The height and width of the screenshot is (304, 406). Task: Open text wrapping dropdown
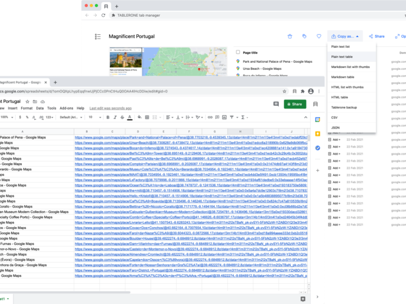point(189,118)
